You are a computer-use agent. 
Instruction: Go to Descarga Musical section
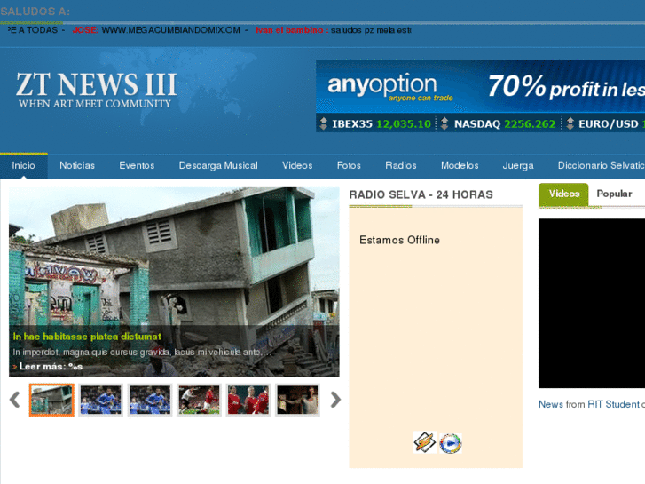coord(218,166)
